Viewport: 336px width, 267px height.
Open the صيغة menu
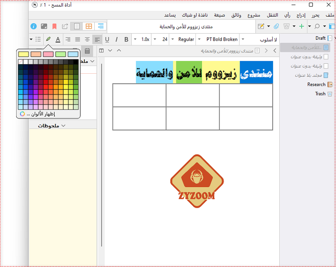point(219,15)
